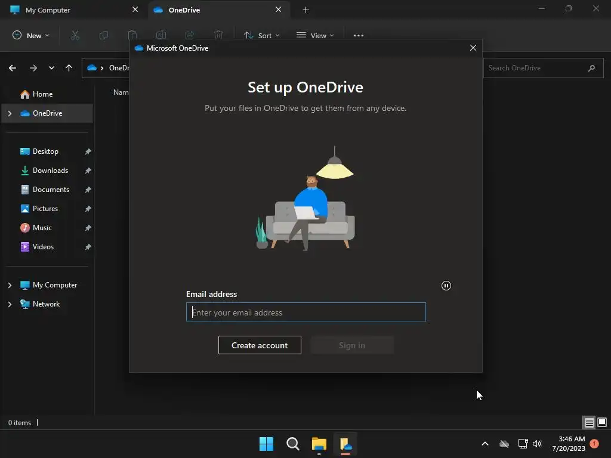Unpin Documents using its pin icon
The width and height of the screenshot is (611, 458).
tap(88, 190)
